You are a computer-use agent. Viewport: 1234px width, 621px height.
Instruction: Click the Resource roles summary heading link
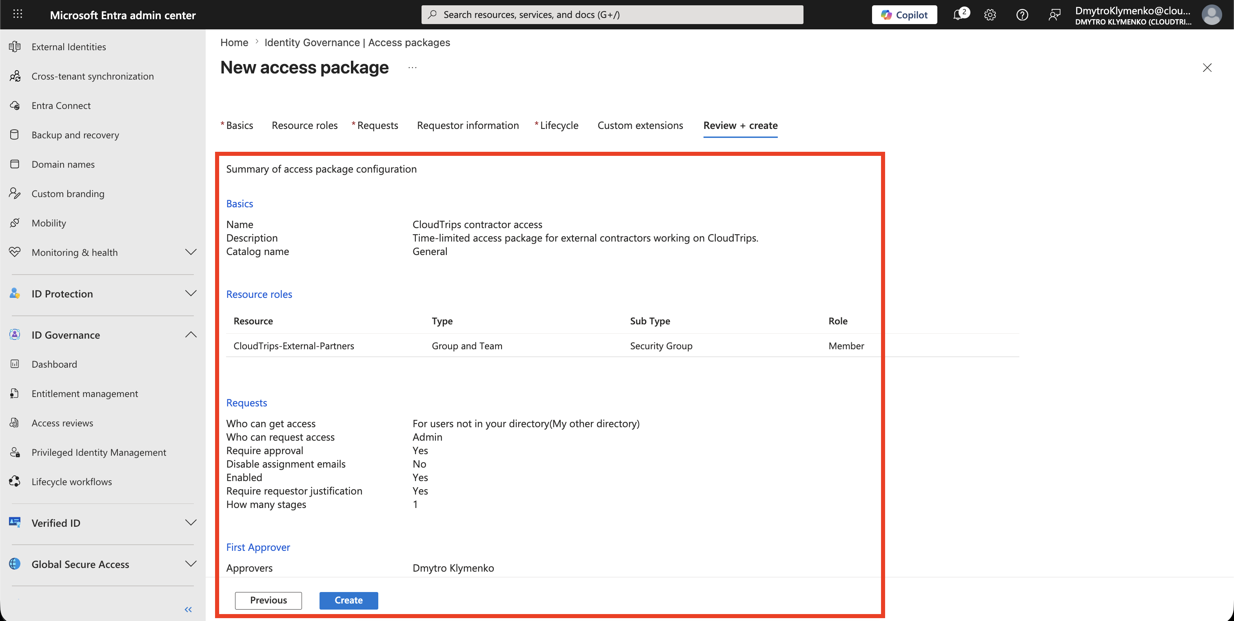point(259,294)
